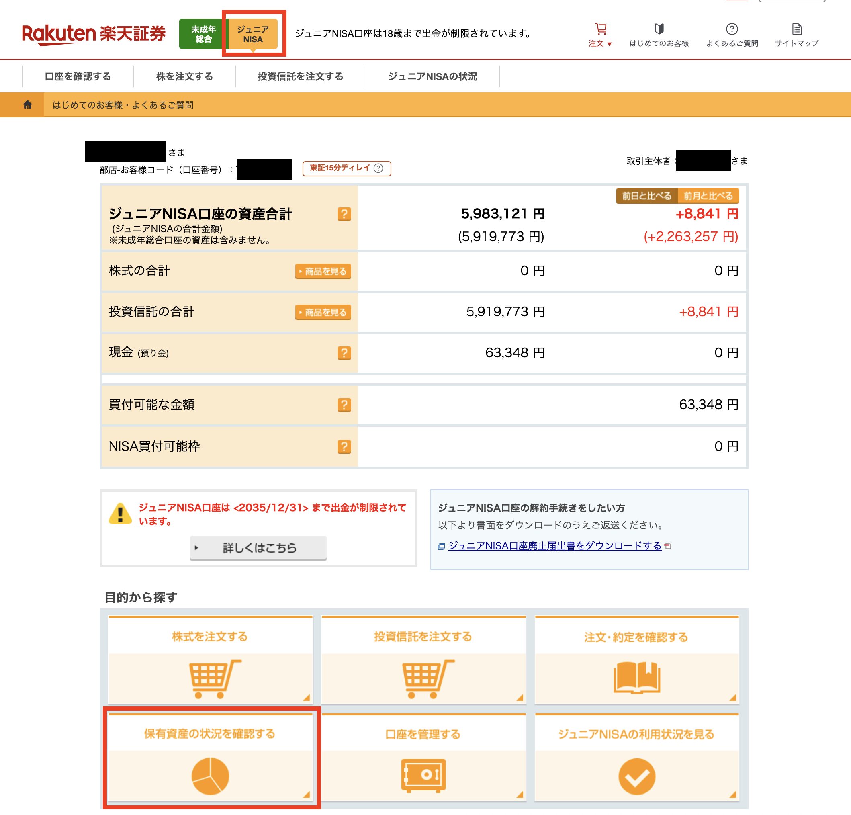Image resolution: width=851 pixels, height=815 pixels.
Task: Click the help icon beside 現金 (預り金)
Action: click(344, 353)
